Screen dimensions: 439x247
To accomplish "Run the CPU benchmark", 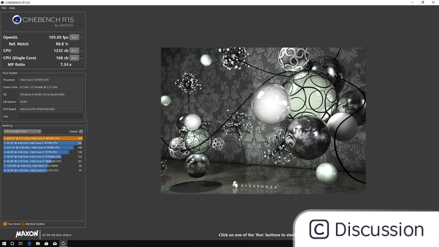I will coord(74,51).
